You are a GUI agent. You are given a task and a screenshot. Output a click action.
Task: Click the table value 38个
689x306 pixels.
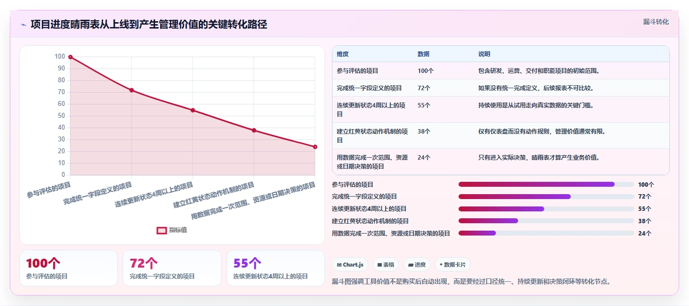tap(424, 132)
